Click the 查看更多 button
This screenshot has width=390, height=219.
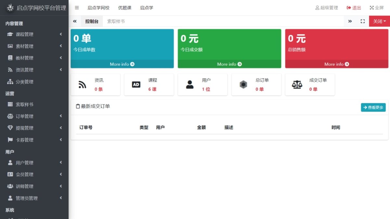(x=373, y=108)
